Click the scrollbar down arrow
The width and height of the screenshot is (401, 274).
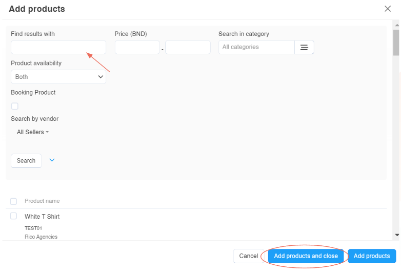[396, 235]
